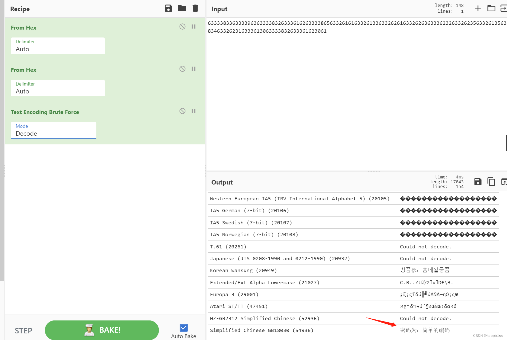
Task: Open the Mode dropdown showing Decode
Action: click(54, 130)
